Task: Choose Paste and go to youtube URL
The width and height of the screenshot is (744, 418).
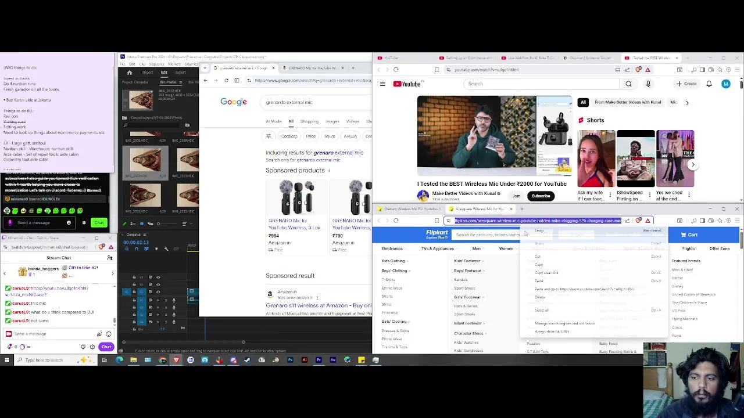Action: pos(584,289)
